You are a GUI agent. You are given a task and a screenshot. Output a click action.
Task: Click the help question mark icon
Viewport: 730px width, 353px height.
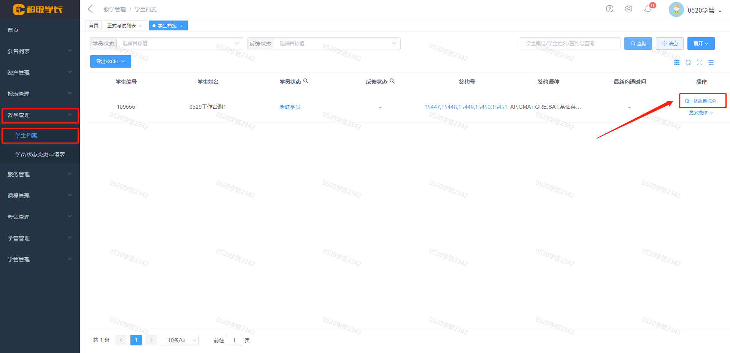[609, 9]
